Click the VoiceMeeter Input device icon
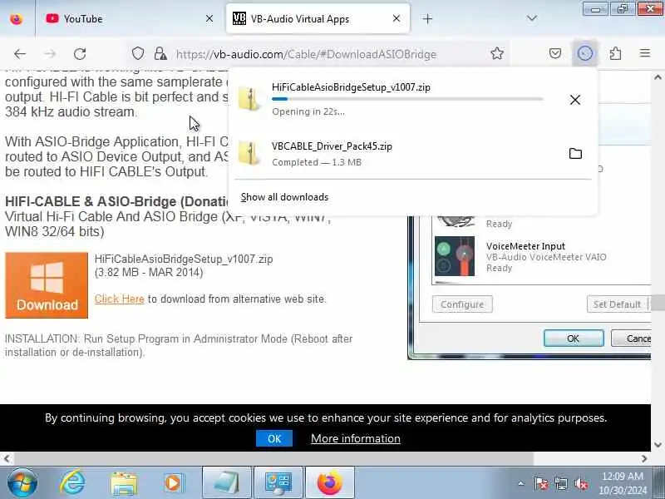Image resolution: width=665 pixels, height=499 pixels. click(455, 256)
